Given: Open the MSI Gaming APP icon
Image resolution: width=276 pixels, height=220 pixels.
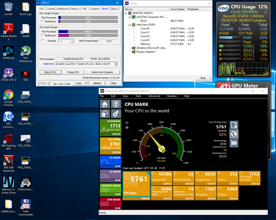Looking at the screenshot, I should tap(9, 142).
